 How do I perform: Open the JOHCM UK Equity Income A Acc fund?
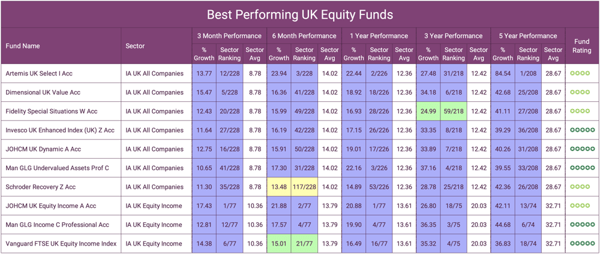(51, 206)
